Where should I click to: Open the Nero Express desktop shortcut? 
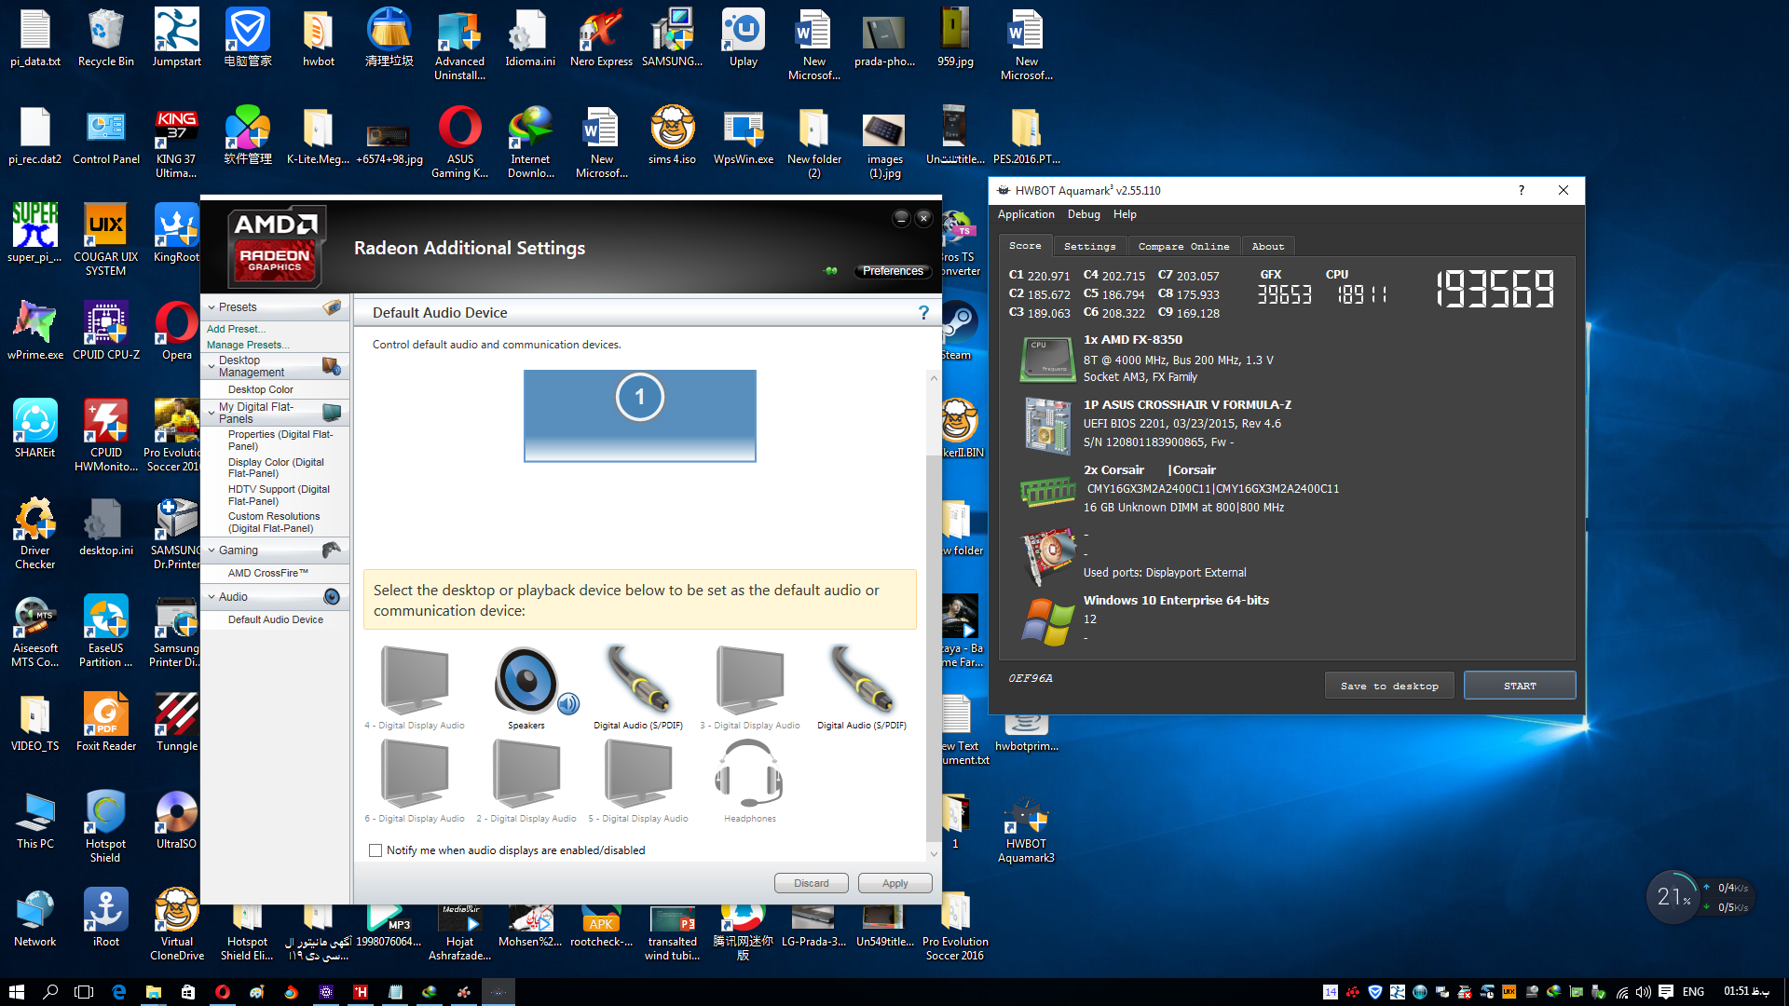[601, 39]
